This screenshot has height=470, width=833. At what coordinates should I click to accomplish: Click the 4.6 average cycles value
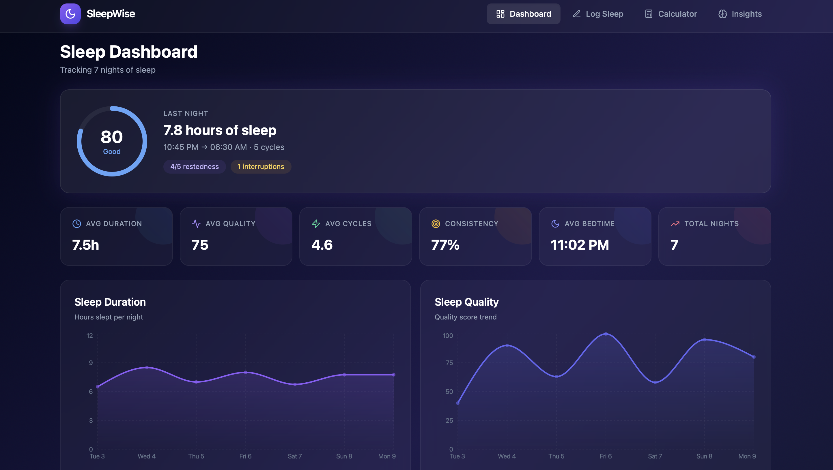(322, 245)
